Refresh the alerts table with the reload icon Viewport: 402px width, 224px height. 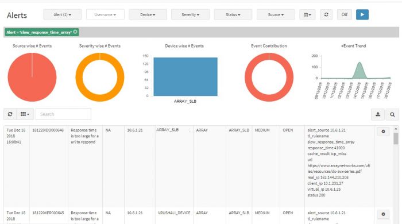tap(10, 114)
